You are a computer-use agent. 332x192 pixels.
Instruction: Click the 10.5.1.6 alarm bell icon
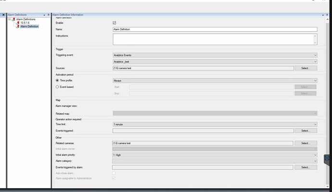[x=18, y=23]
